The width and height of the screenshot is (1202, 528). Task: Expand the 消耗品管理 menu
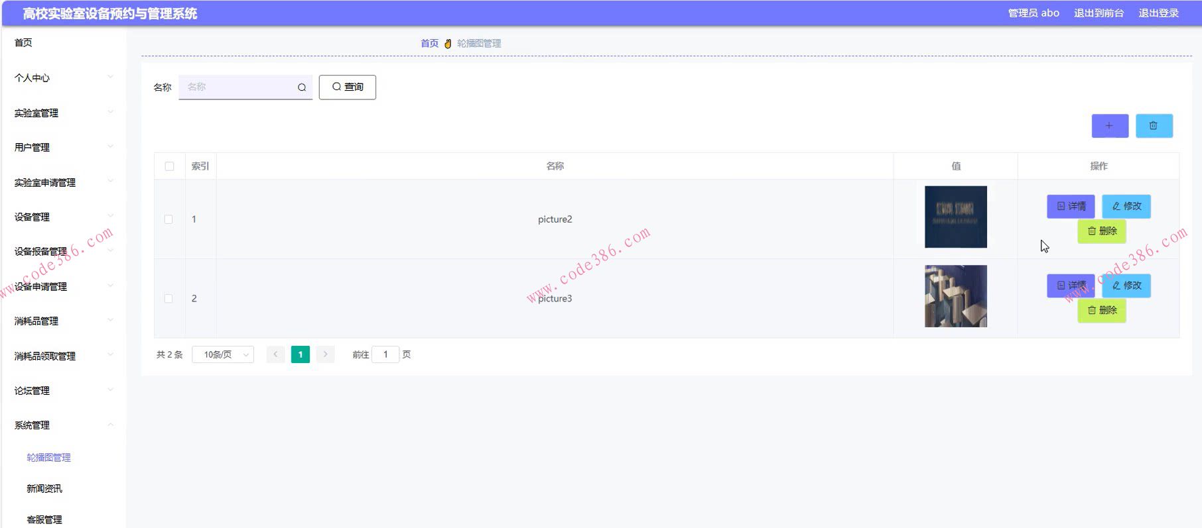point(63,321)
